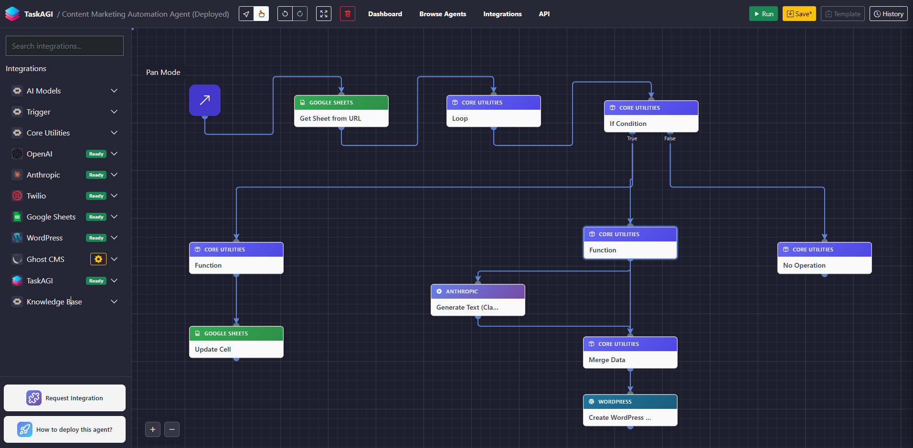913x448 pixels.
Task: Expand the Ghost CMS chevron
Action: (114, 259)
